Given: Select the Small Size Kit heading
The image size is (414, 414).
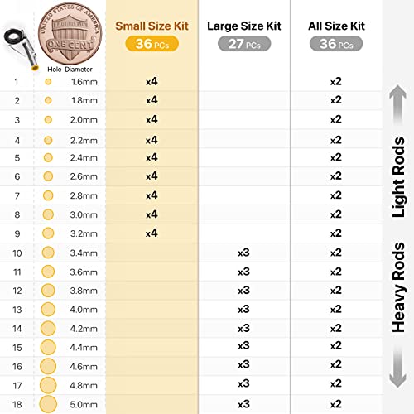Looking at the screenshot, I should click(152, 26).
